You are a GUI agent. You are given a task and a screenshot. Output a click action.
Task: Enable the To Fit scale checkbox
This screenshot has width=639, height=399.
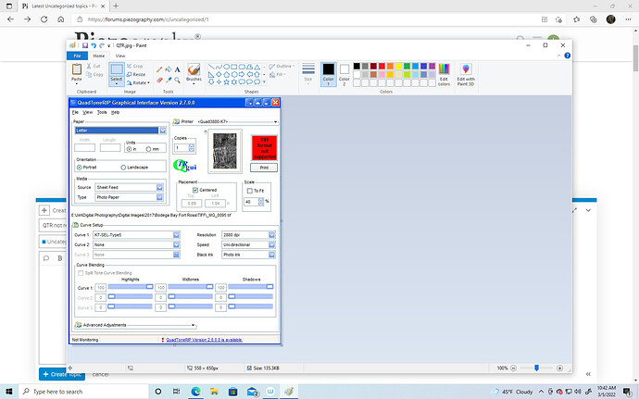[x=251, y=191]
